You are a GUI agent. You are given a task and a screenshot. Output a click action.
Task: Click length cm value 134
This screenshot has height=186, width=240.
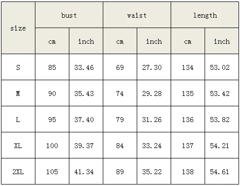pos(188,67)
